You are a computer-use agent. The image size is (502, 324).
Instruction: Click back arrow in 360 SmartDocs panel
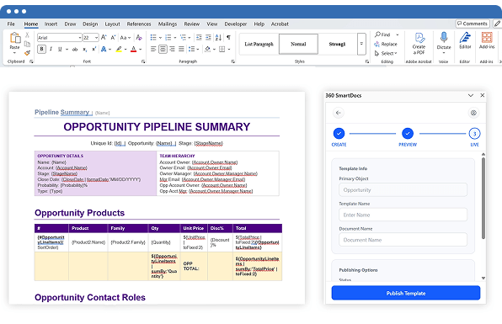pos(339,113)
